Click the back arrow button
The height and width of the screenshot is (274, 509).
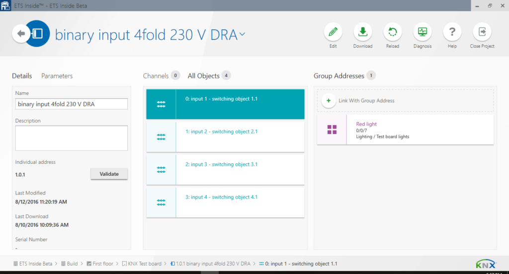(21, 33)
